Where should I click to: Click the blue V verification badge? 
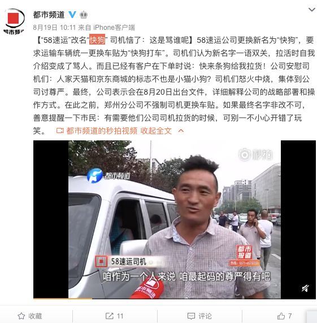point(72,15)
